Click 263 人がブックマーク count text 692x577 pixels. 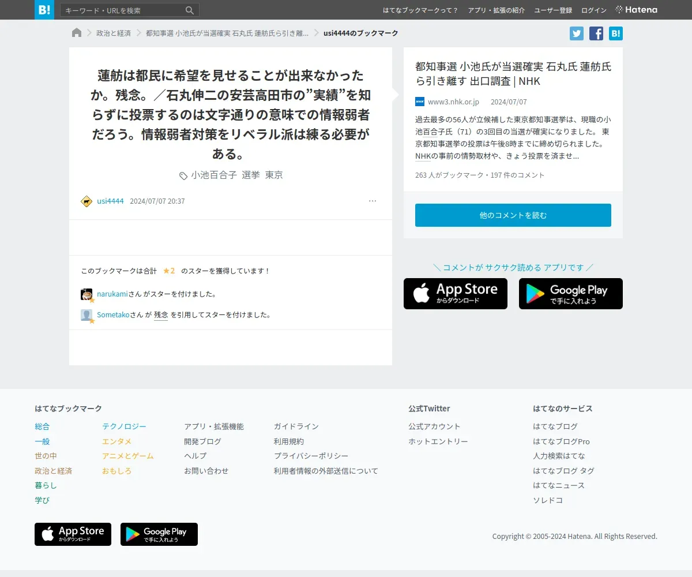449,175
